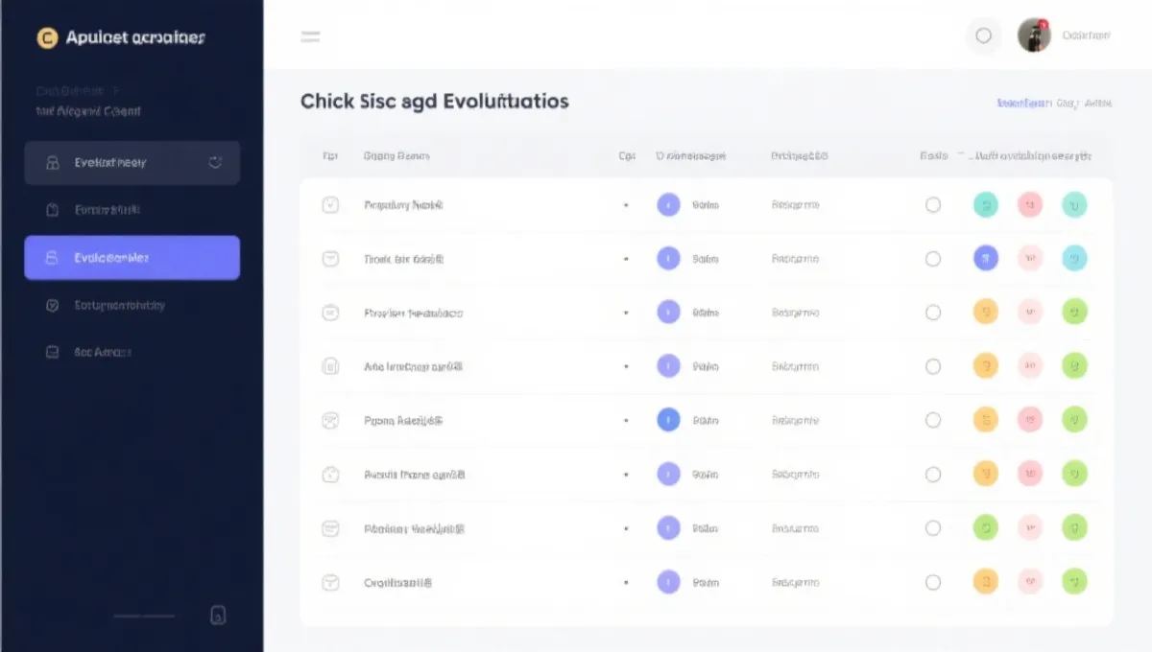Viewport: 1152px width, 652px height.
Task: Click the user avatar in the top-right corner
Action: pos(1034,35)
